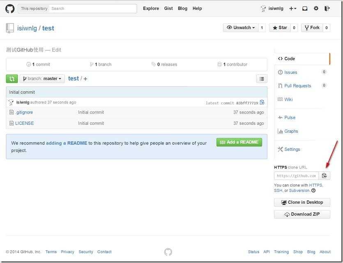The height and width of the screenshot is (263, 343).
Task: Click isiwnlg author name in commit row
Action: point(23,102)
